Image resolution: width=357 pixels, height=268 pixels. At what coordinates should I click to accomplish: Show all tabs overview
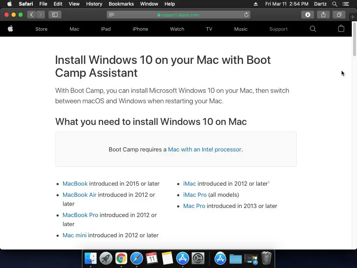(x=339, y=15)
